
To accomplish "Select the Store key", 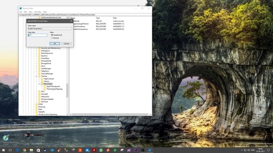I will [x=43, y=66].
